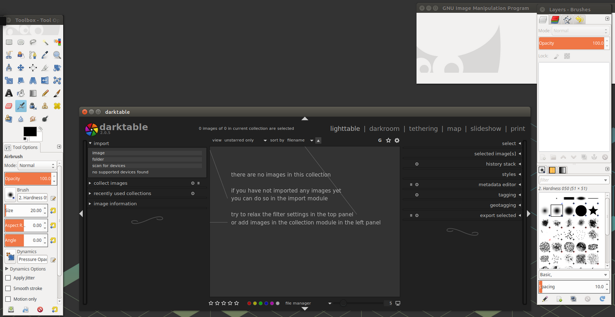The width and height of the screenshot is (615, 317).
Task: Check the Smooth stroke option
Action: 8,288
